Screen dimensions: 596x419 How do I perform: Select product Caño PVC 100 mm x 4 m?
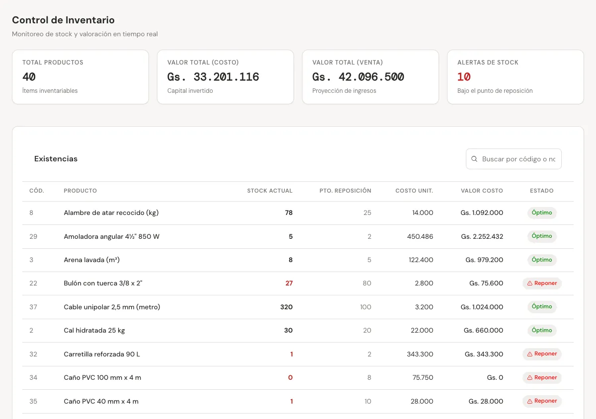(x=102, y=378)
